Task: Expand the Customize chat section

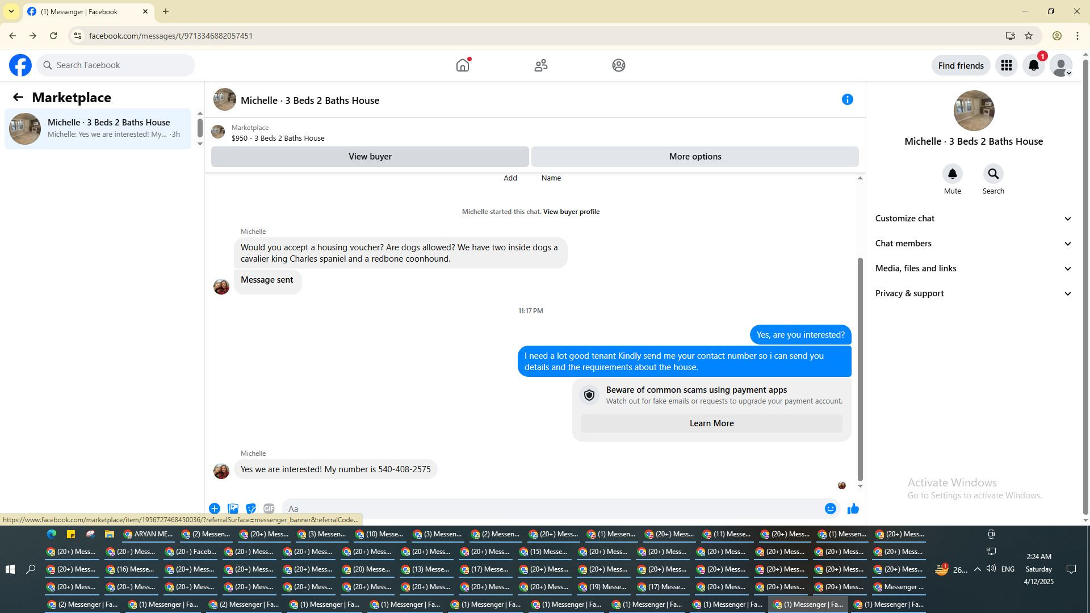Action: coord(974,219)
